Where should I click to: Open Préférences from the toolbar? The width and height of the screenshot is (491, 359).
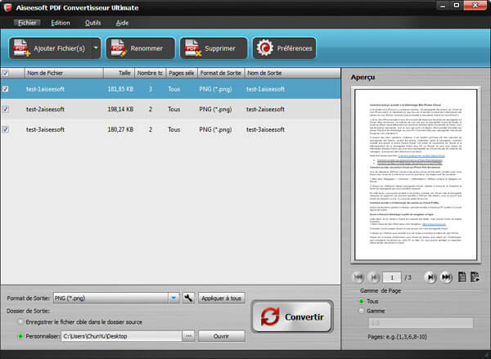click(x=284, y=48)
